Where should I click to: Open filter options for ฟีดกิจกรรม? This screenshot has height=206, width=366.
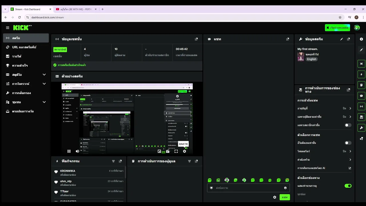pos(113,161)
